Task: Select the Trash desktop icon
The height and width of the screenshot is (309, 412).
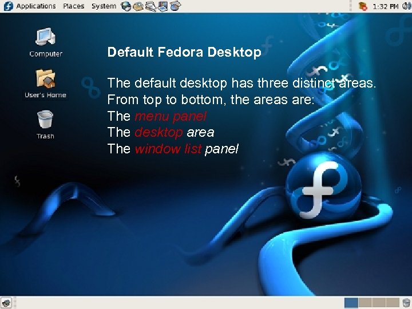Action: pos(45,125)
